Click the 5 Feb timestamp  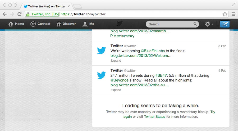(222, 46)
